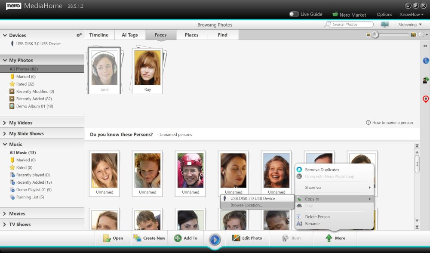Choose Browse Location... submenu item
Image resolution: width=430 pixels, height=253 pixels.
[x=257, y=205]
